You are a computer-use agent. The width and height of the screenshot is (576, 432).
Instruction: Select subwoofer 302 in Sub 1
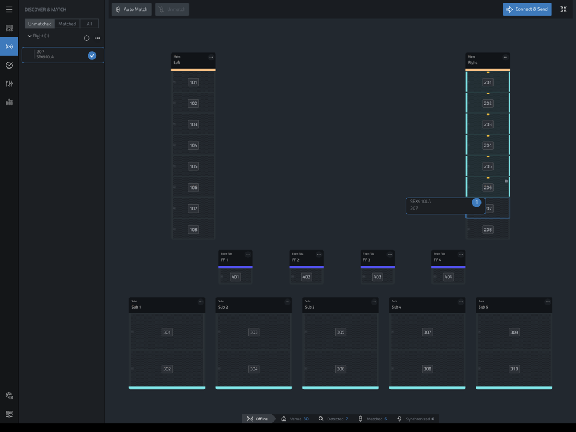(167, 369)
